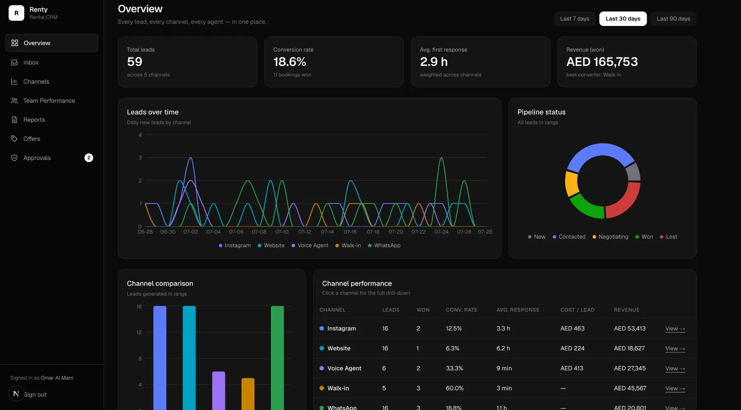741x410 pixels.
Task: Click the Walk-in row channel name
Action: tap(338, 388)
